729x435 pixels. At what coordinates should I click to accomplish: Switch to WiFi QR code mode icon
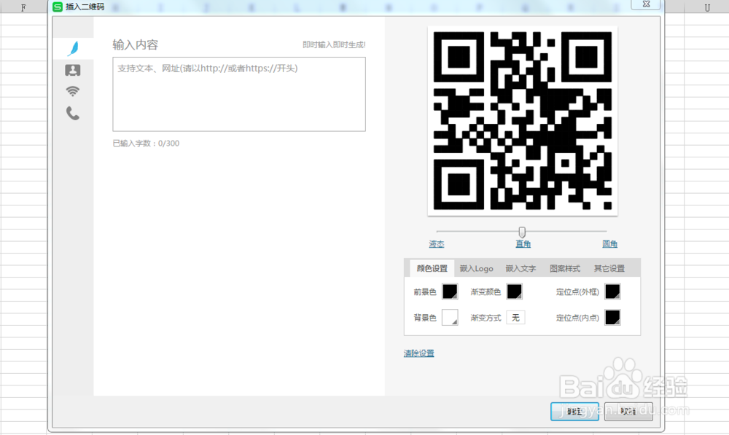[x=72, y=91]
